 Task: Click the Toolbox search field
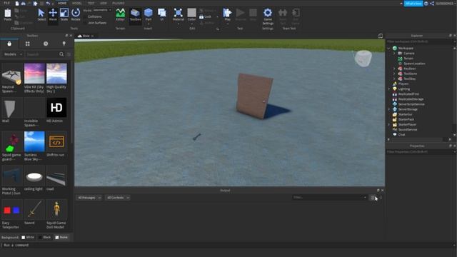coord(41,54)
